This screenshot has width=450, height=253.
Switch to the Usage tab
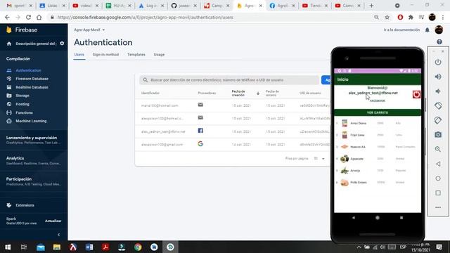tap(159, 55)
